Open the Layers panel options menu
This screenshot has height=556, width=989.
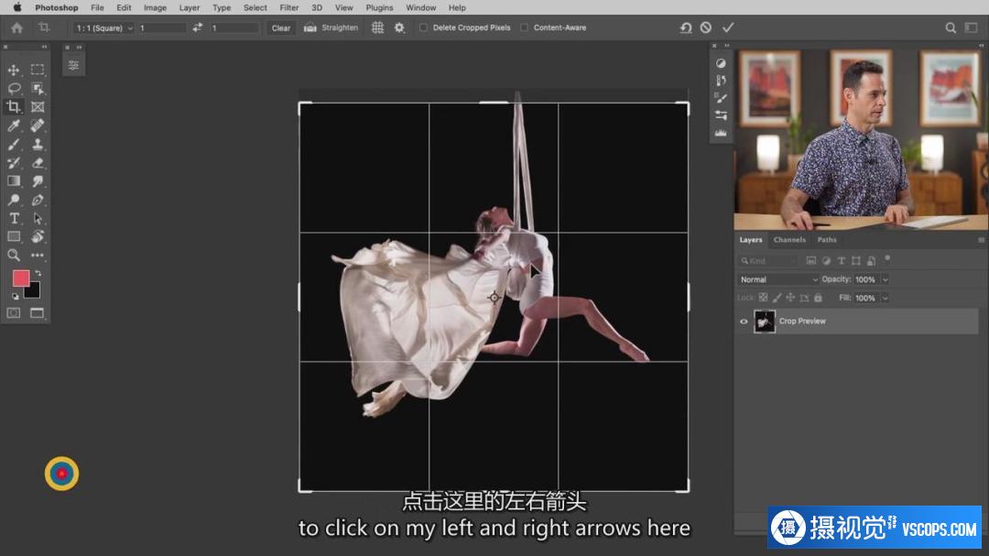point(981,240)
